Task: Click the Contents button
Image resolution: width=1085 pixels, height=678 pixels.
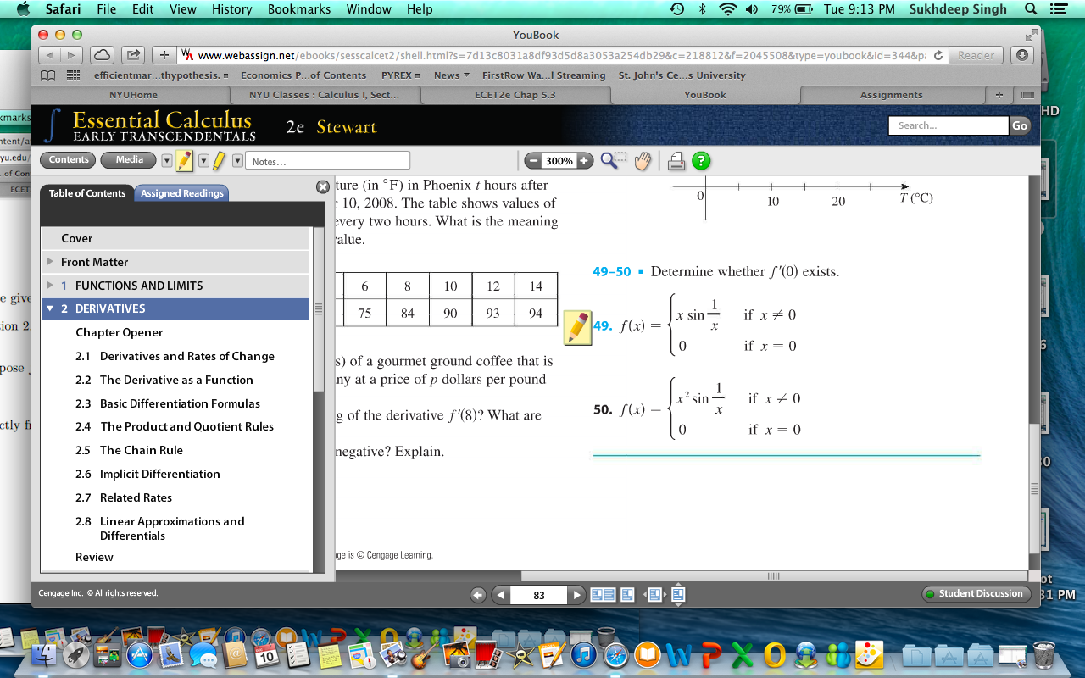Action: (x=69, y=159)
